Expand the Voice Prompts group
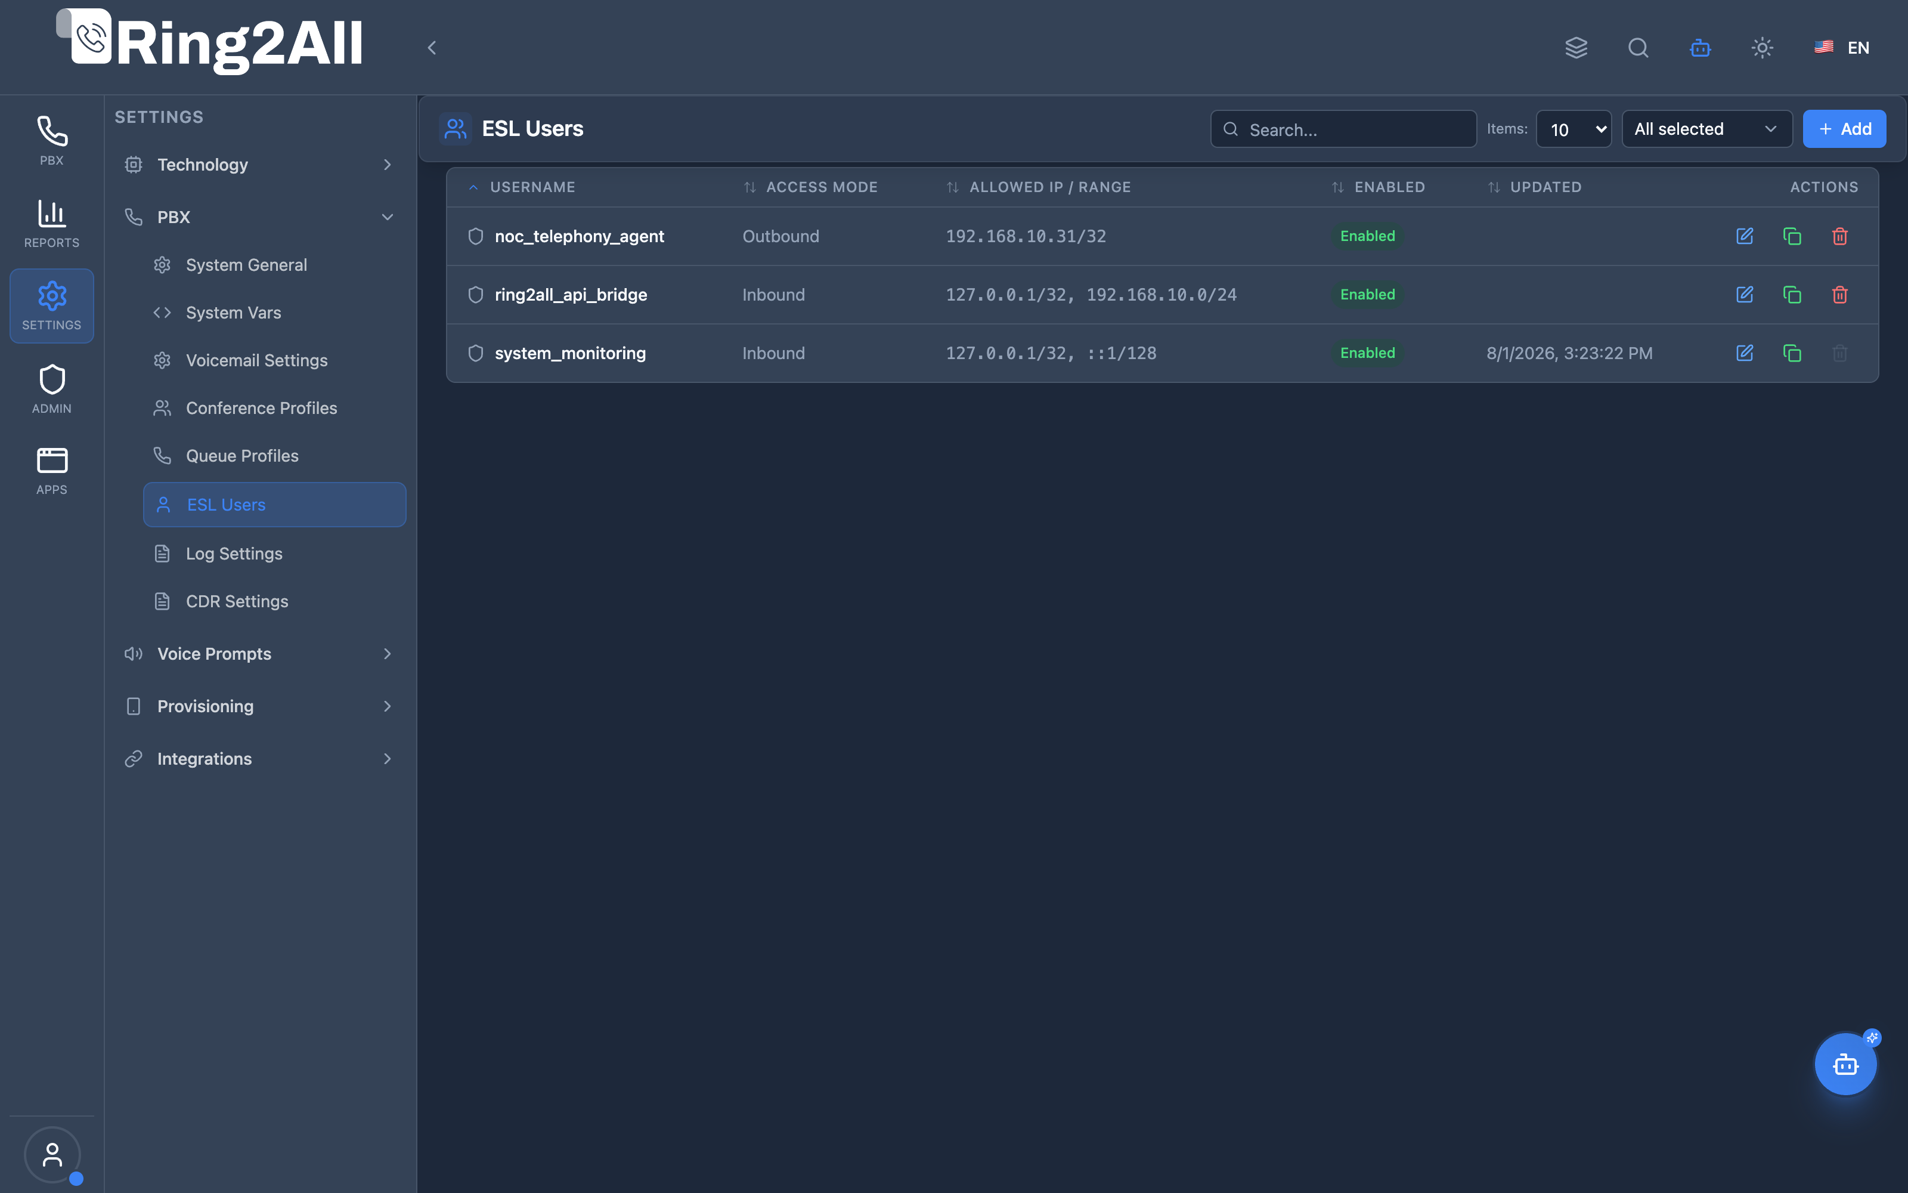 (259, 653)
